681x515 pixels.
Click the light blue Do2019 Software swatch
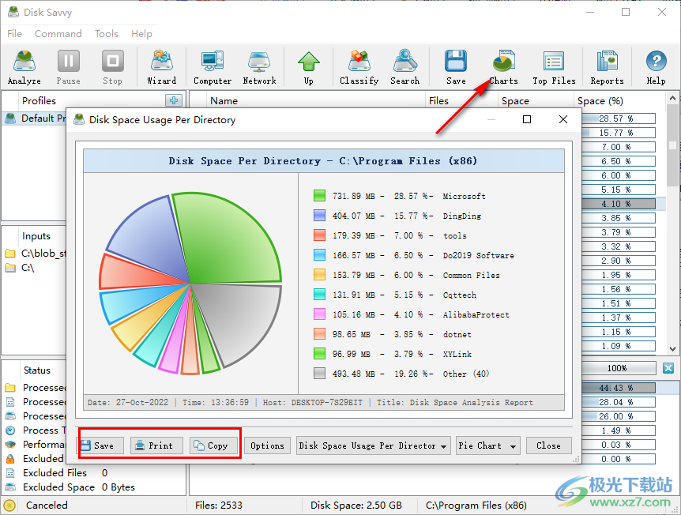coord(320,255)
